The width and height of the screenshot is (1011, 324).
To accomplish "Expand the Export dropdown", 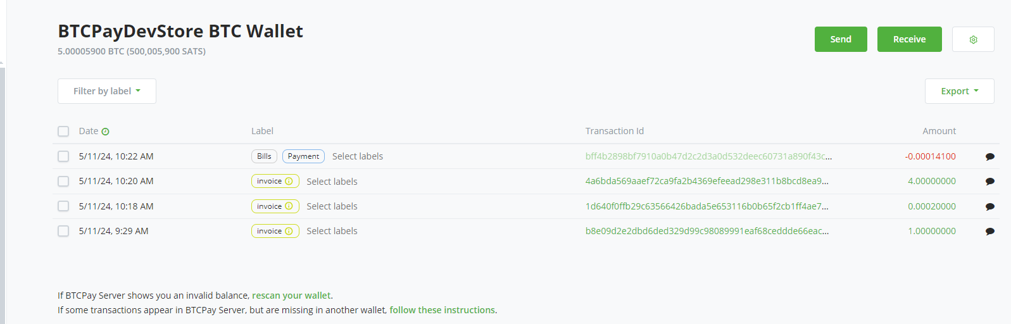I will [x=959, y=91].
